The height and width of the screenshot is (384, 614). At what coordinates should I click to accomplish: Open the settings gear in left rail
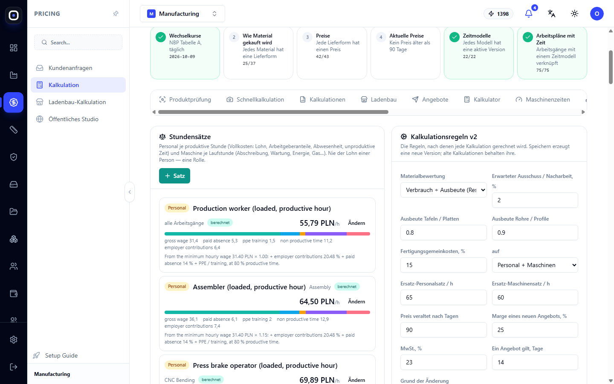pos(14,340)
